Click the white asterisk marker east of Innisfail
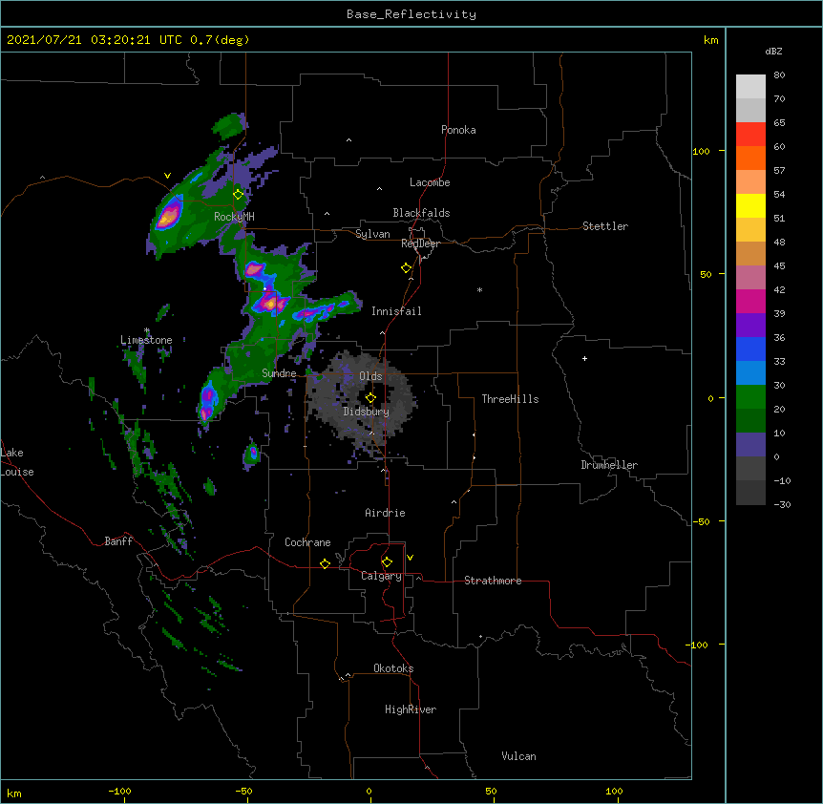 tap(479, 290)
